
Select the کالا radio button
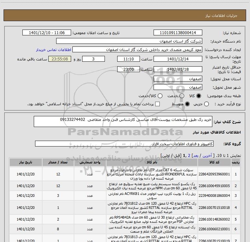[x=199, y=96]
